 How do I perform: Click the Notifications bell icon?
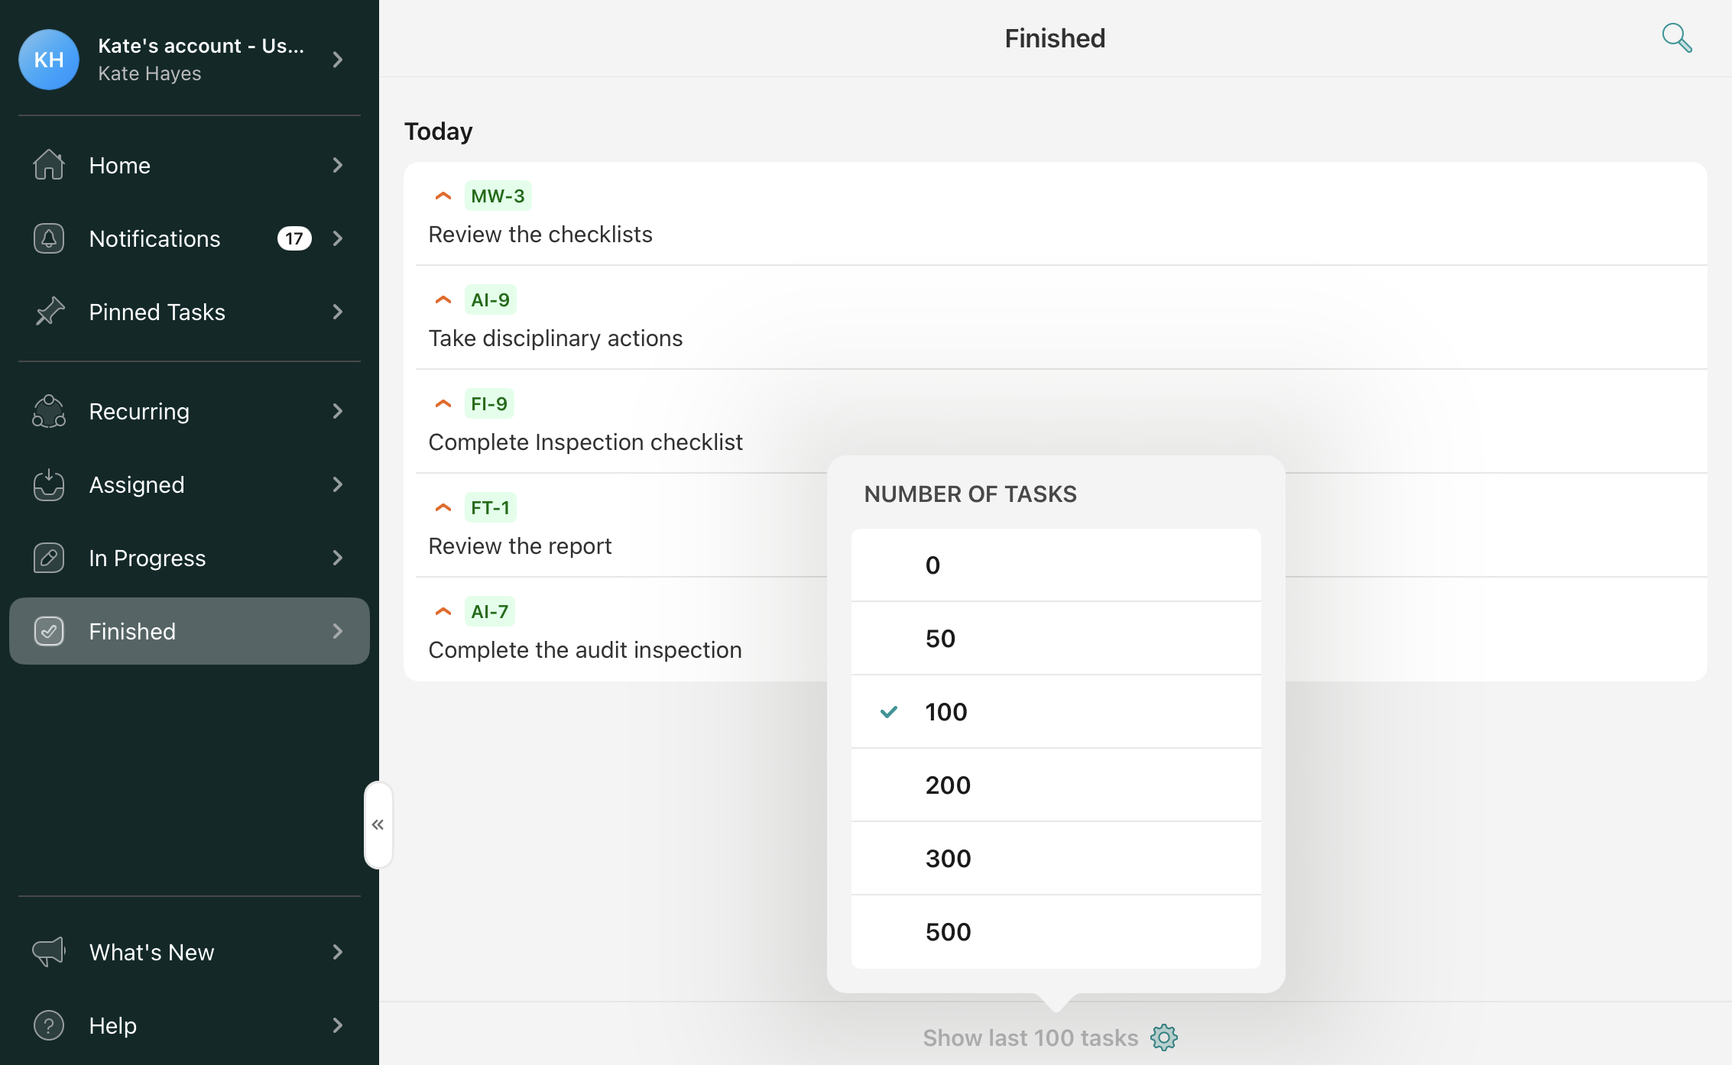click(49, 238)
